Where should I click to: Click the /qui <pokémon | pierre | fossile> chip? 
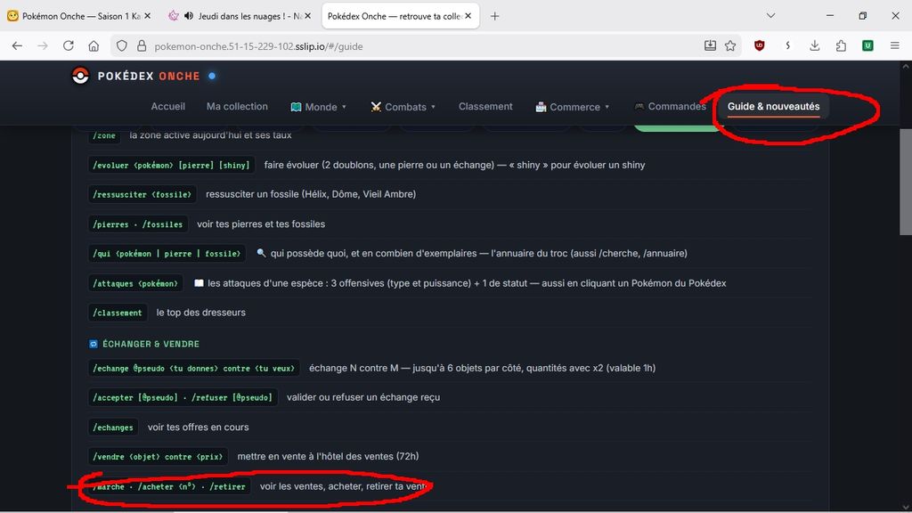click(167, 254)
